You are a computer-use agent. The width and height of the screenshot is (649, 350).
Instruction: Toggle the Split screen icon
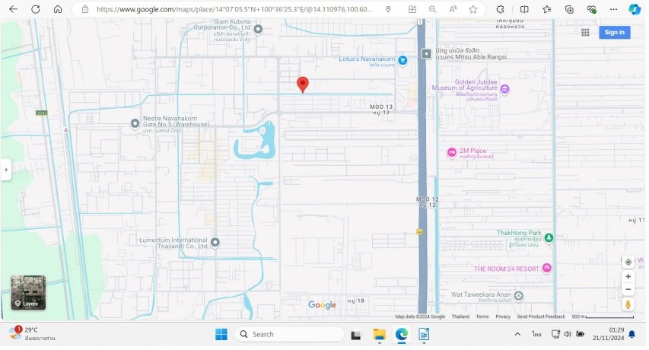(524, 9)
